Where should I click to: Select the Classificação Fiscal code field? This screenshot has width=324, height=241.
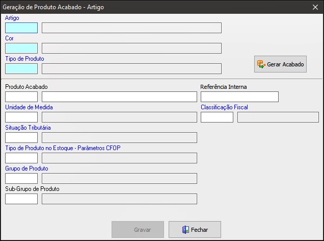(217, 117)
